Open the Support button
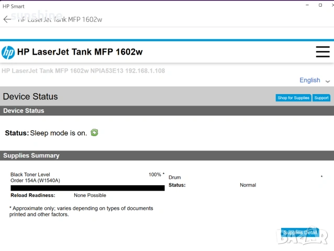334x251 pixels. pos(321,98)
